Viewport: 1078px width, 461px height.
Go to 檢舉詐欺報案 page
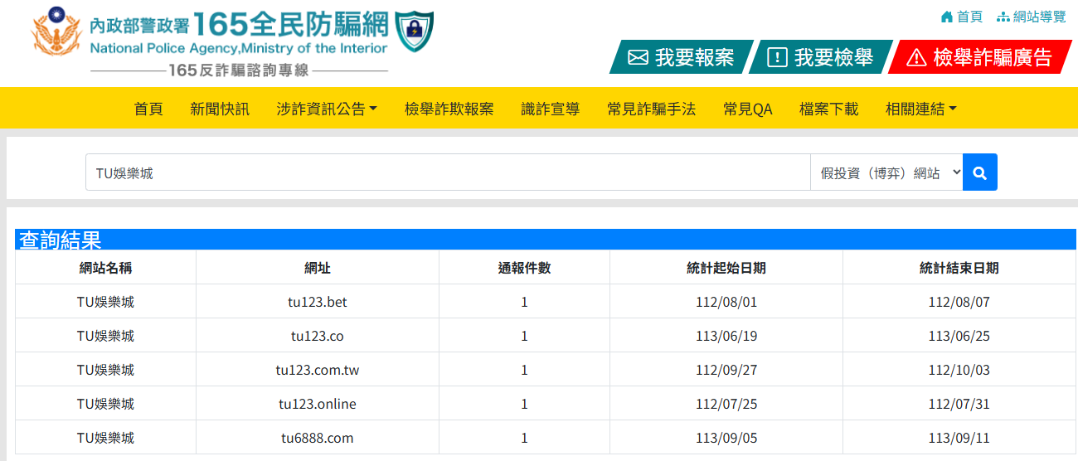(x=449, y=109)
